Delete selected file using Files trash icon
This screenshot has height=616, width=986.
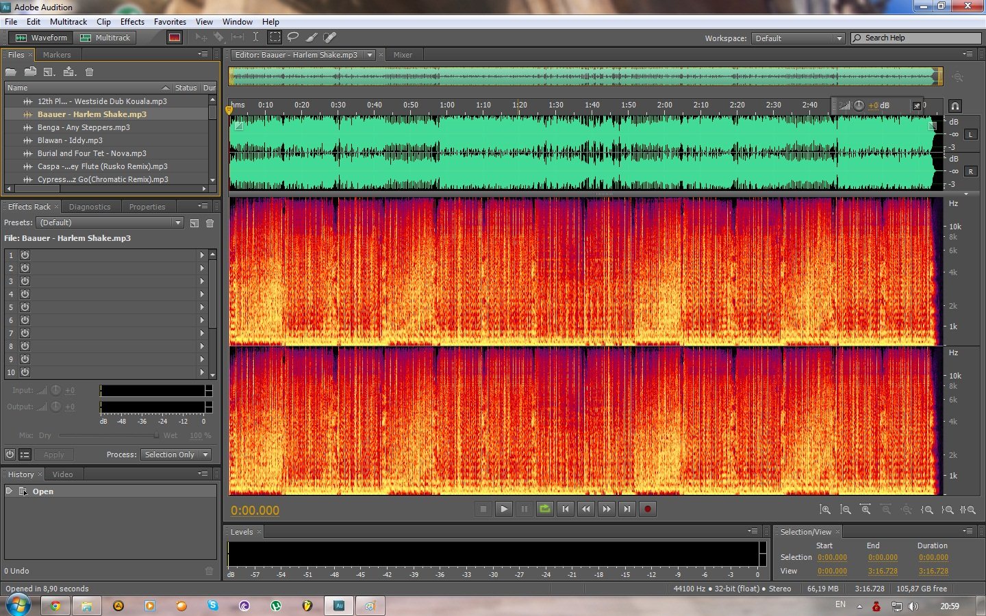(x=89, y=72)
